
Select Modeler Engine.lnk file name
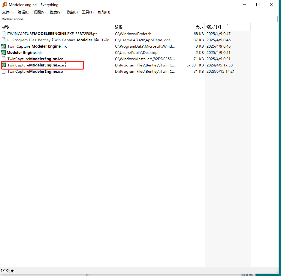pyautogui.click(x=24, y=52)
